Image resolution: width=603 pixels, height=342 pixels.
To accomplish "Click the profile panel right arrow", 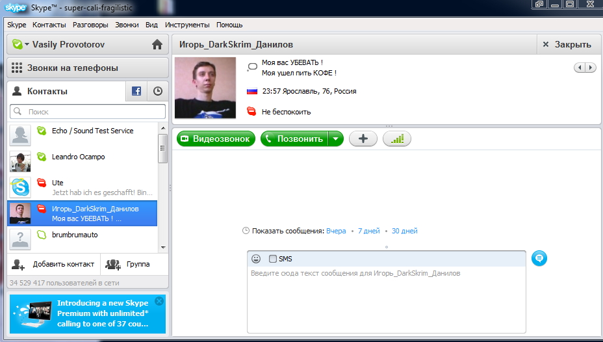I will (x=591, y=68).
